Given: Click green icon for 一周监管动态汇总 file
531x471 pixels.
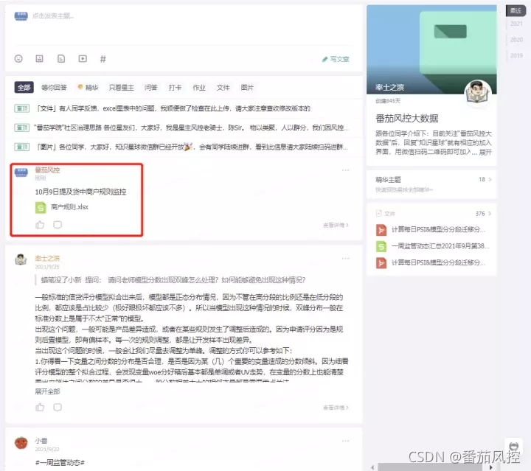Looking at the screenshot, I should [381, 246].
